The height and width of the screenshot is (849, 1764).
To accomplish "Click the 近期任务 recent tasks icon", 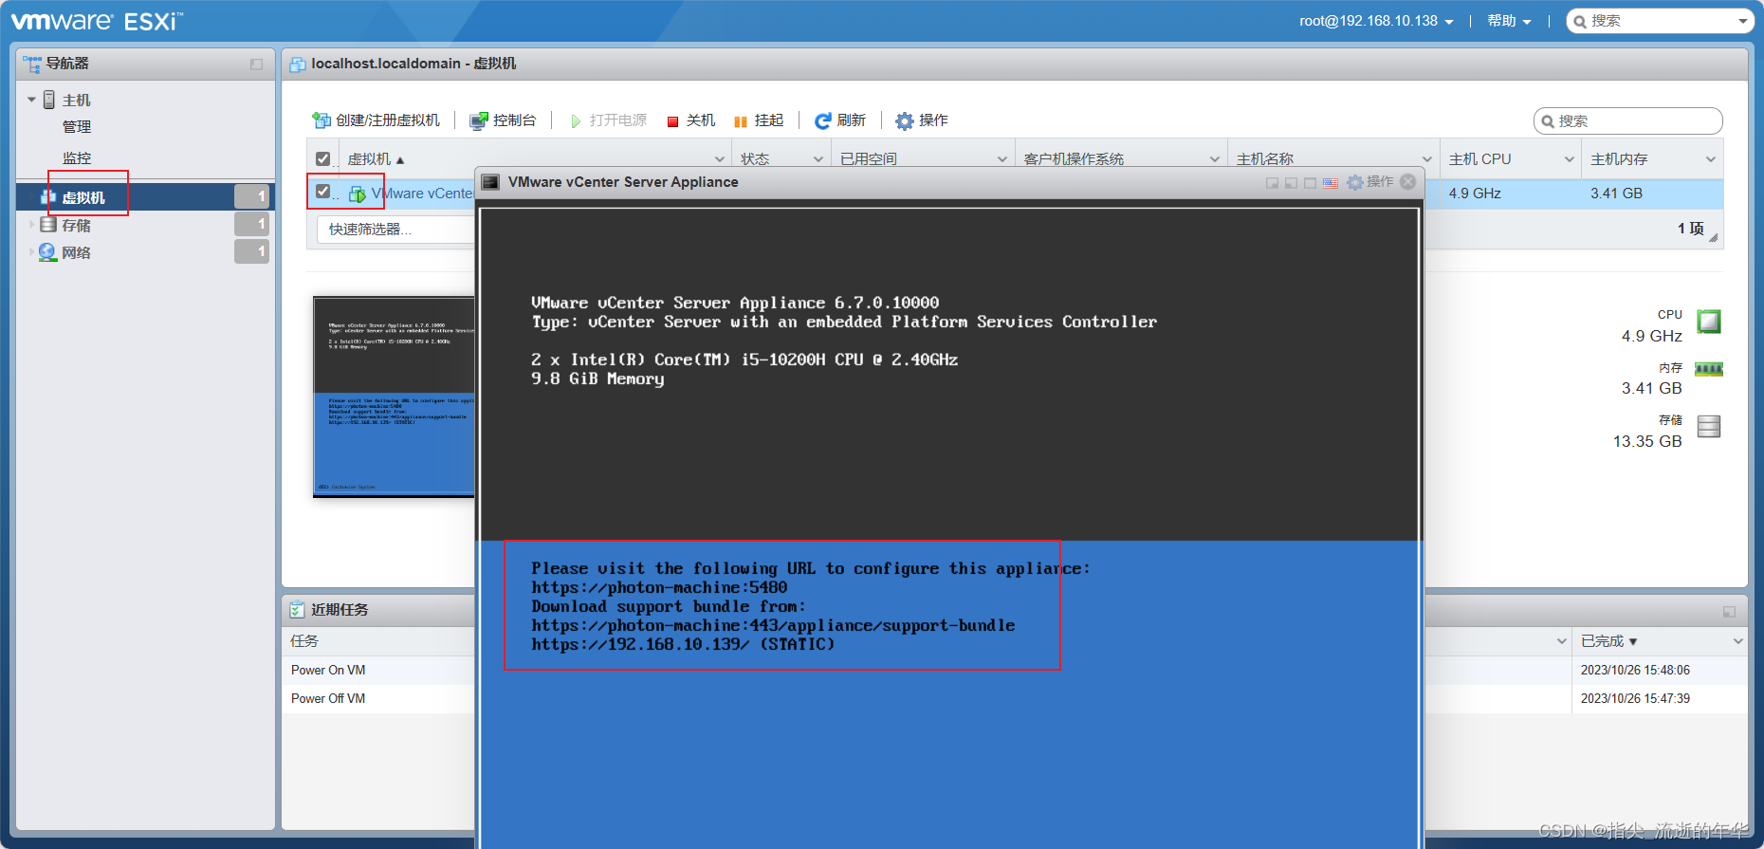I will (298, 609).
